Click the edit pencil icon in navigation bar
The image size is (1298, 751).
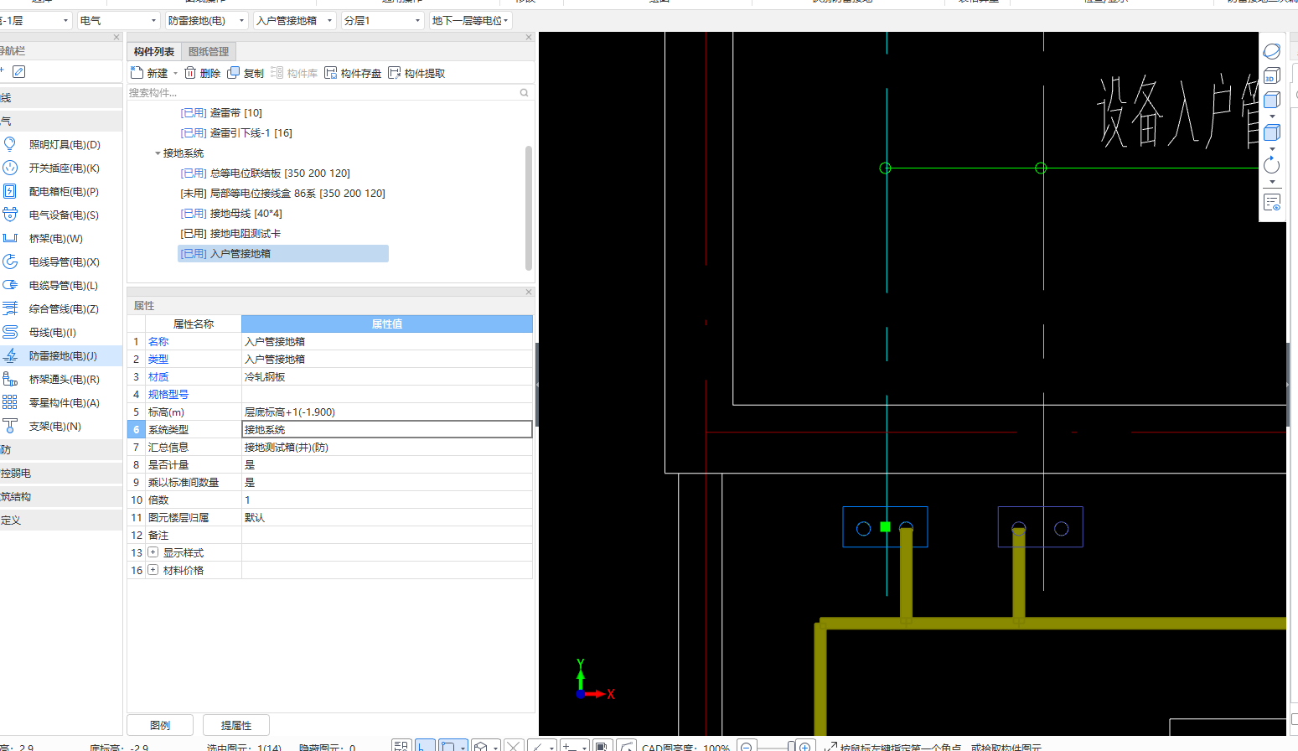[18, 72]
